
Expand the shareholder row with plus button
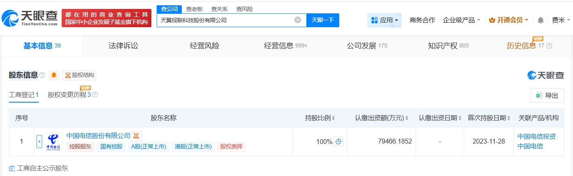(x=39, y=142)
